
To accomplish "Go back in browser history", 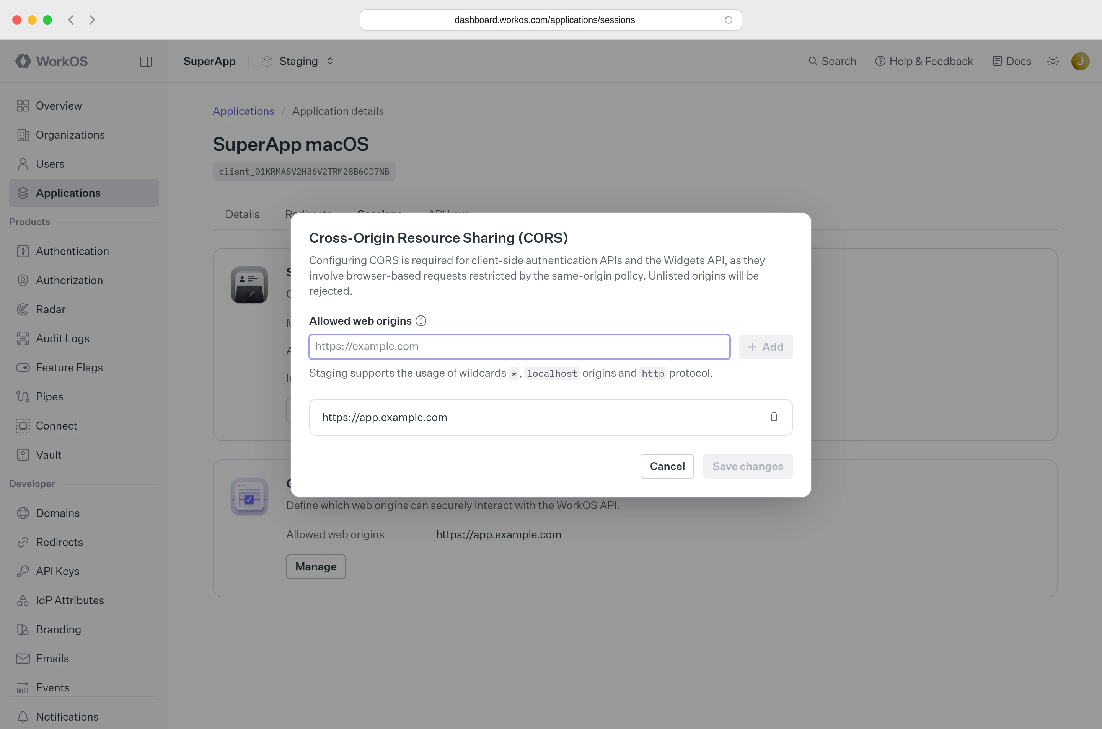I will pyautogui.click(x=71, y=20).
